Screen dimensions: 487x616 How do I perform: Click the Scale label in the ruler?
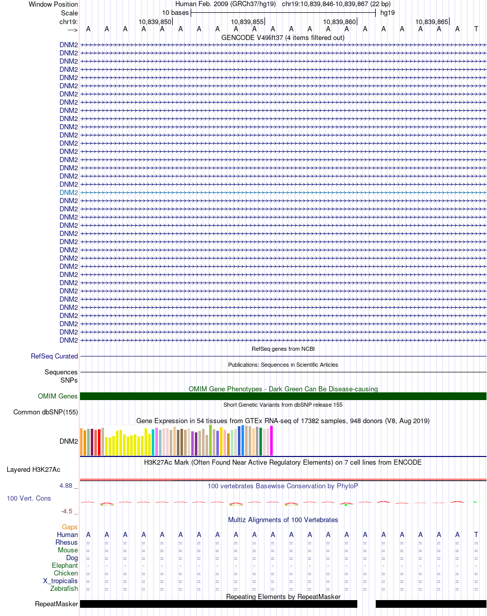point(69,12)
